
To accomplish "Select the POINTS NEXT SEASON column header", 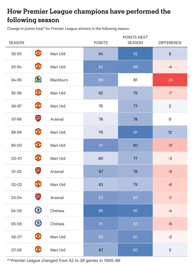I will click(x=135, y=40).
